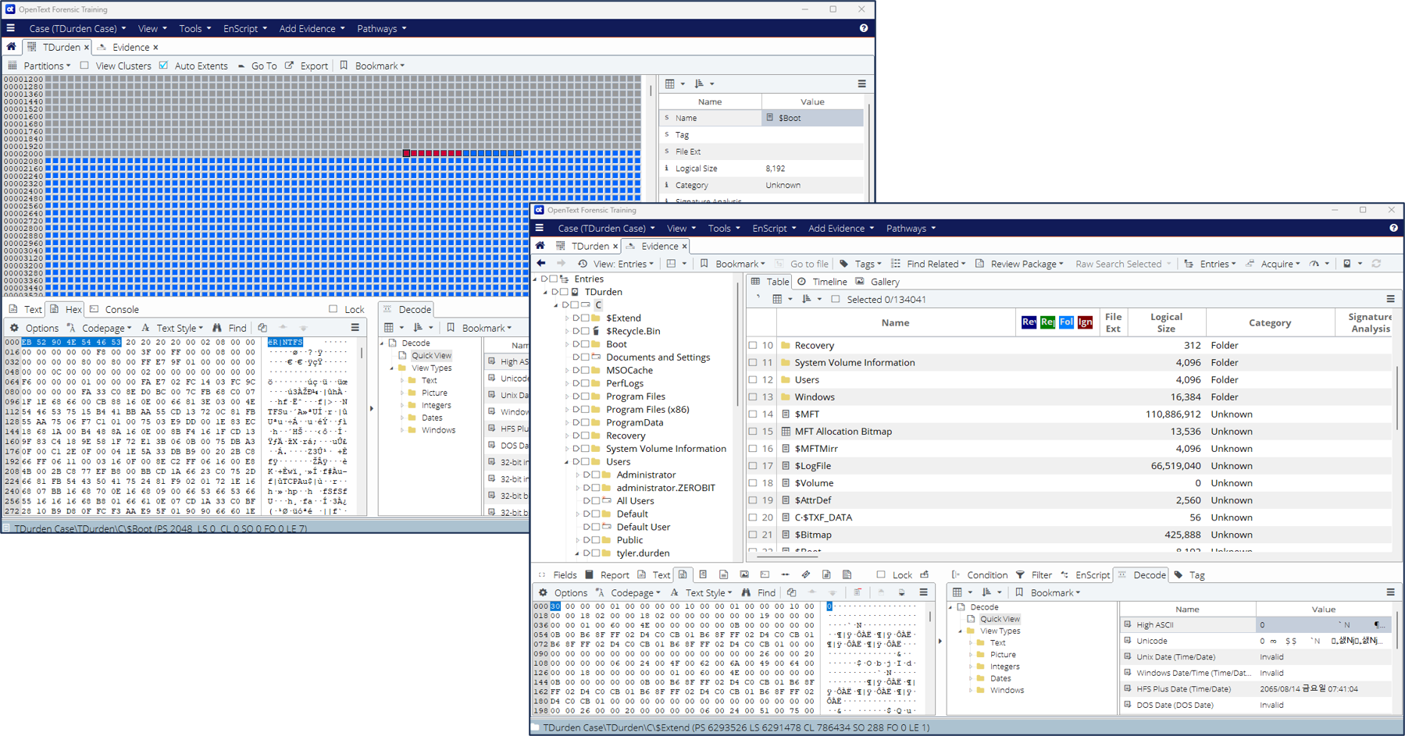Click the help question mark in the front window
The height and width of the screenshot is (736, 1405).
tap(1393, 228)
